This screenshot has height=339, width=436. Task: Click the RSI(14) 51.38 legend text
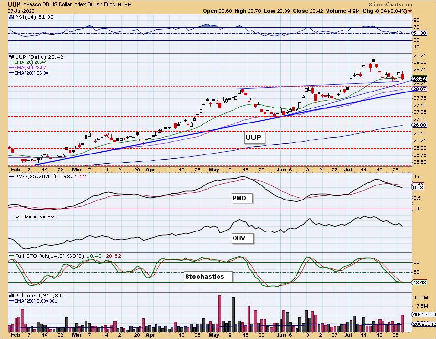pos(34,17)
